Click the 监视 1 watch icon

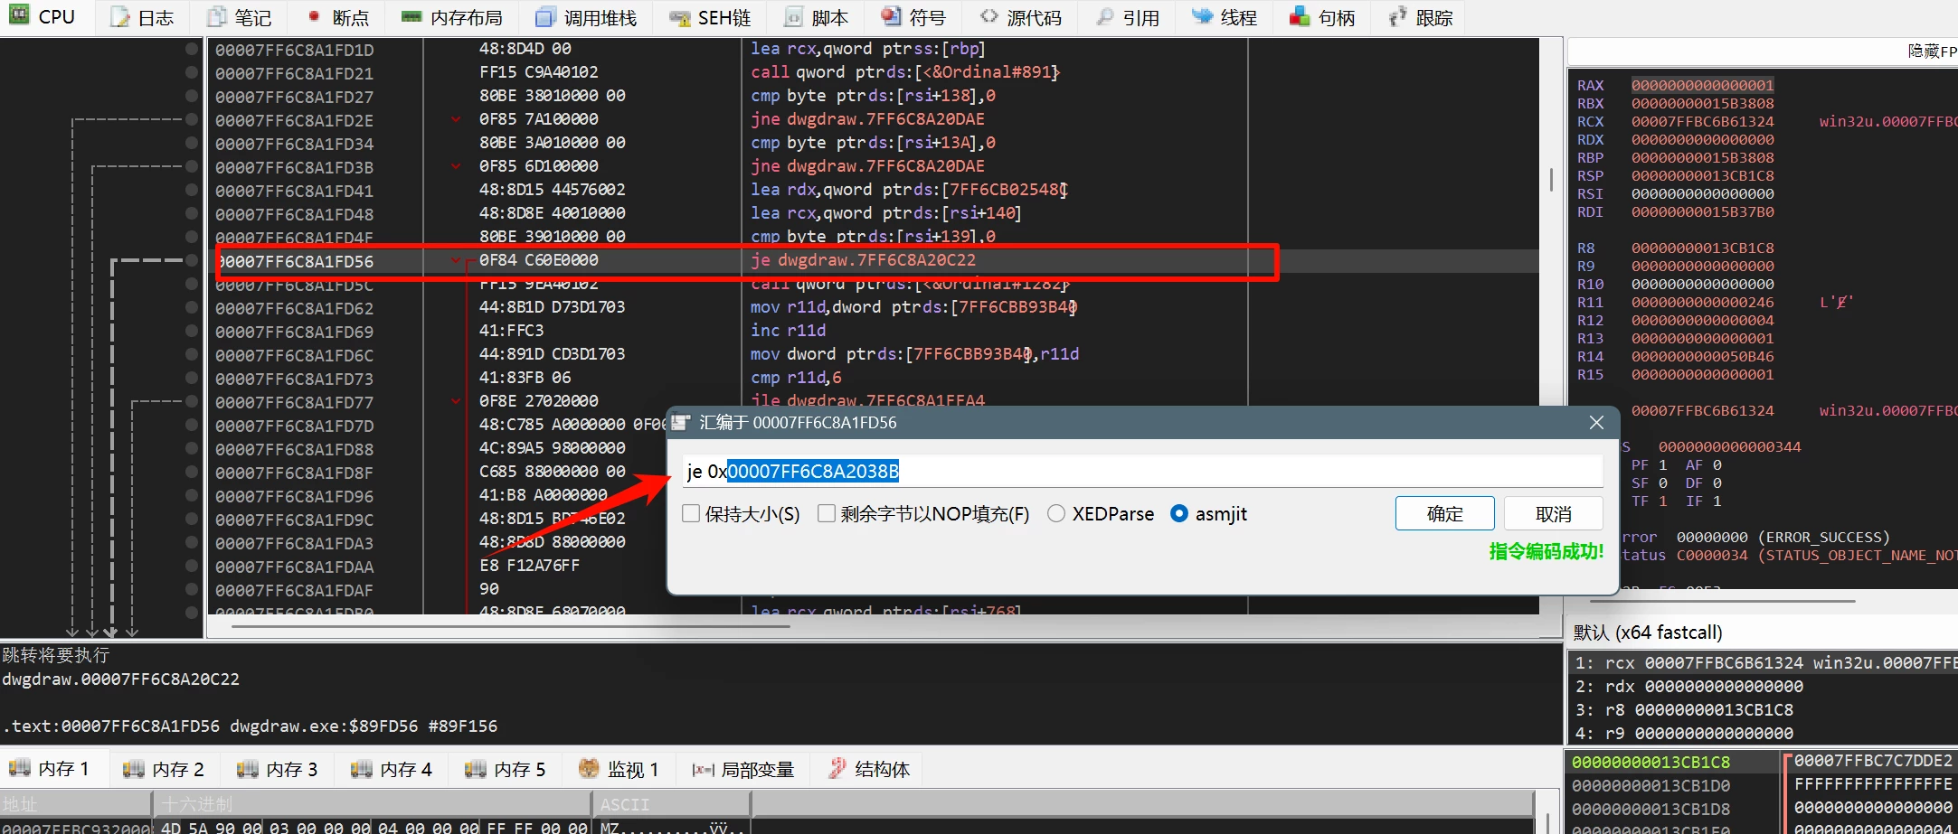(589, 769)
